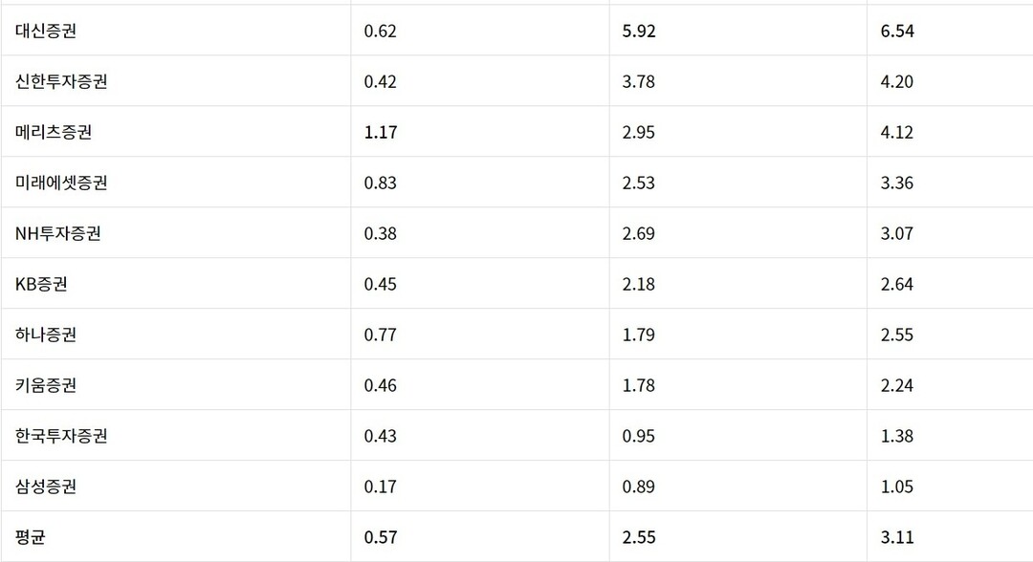1033x562 pixels.
Task: Click the 대신증권 row label
Action: (46, 31)
